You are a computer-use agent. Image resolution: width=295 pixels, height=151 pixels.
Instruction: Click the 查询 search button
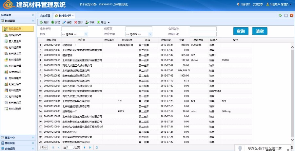(241, 31)
